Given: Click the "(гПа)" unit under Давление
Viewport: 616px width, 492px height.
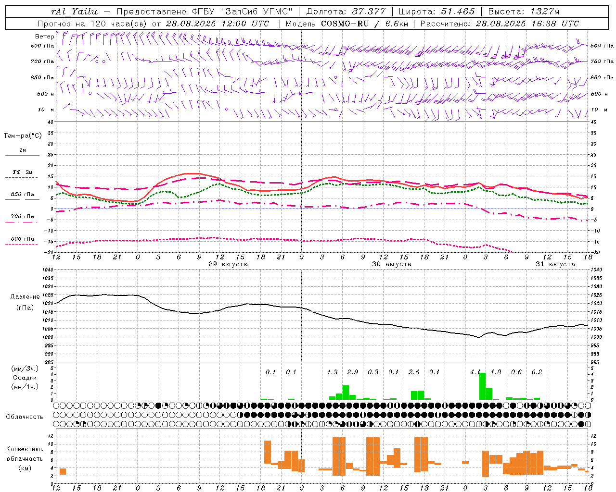Looking at the screenshot, I should (x=25, y=308).
